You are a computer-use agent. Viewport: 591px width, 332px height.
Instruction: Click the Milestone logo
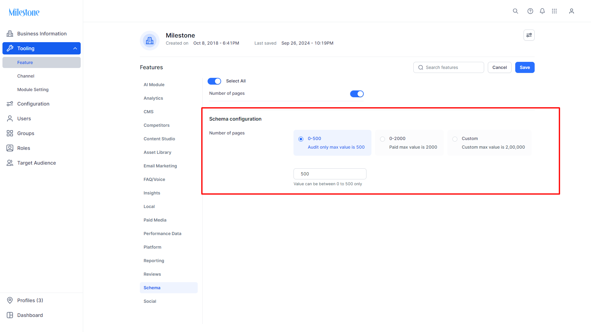point(24,12)
